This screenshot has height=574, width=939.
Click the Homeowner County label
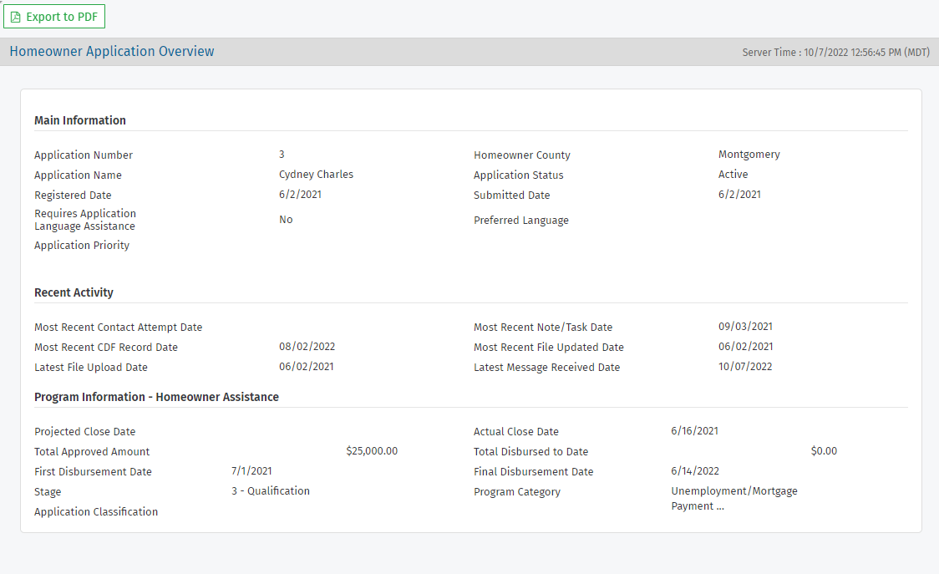pos(522,155)
